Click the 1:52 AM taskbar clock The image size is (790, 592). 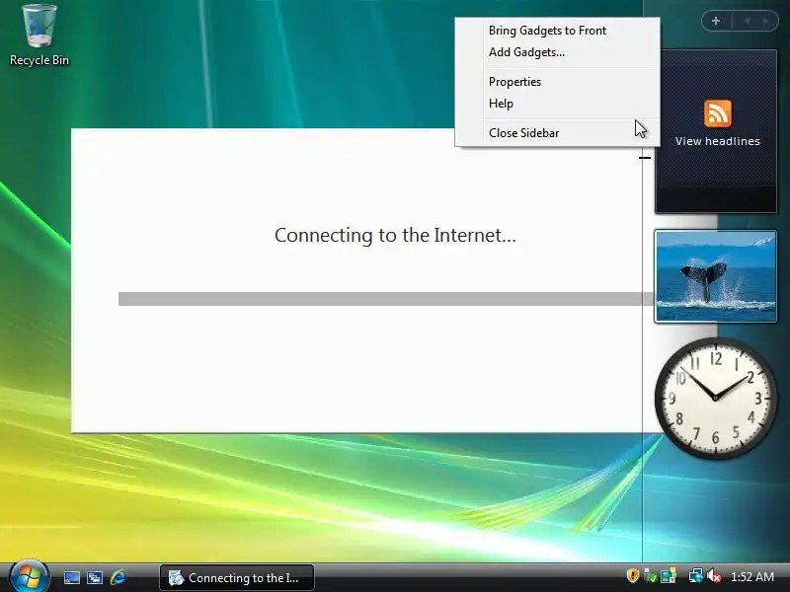pos(751,577)
